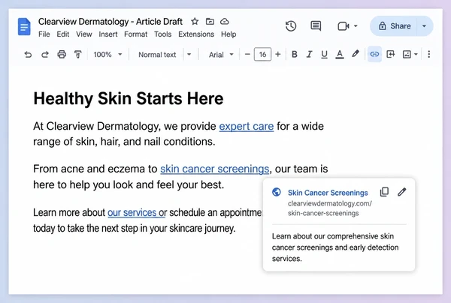Image resolution: width=451 pixels, height=303 pixels.
Task: Expand the video call options arrow
Action: point(356,26)
